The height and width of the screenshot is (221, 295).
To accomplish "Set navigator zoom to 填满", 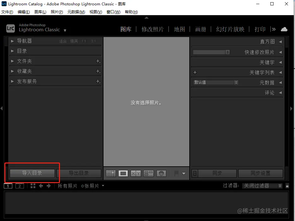I will click(x=74, y=41).
